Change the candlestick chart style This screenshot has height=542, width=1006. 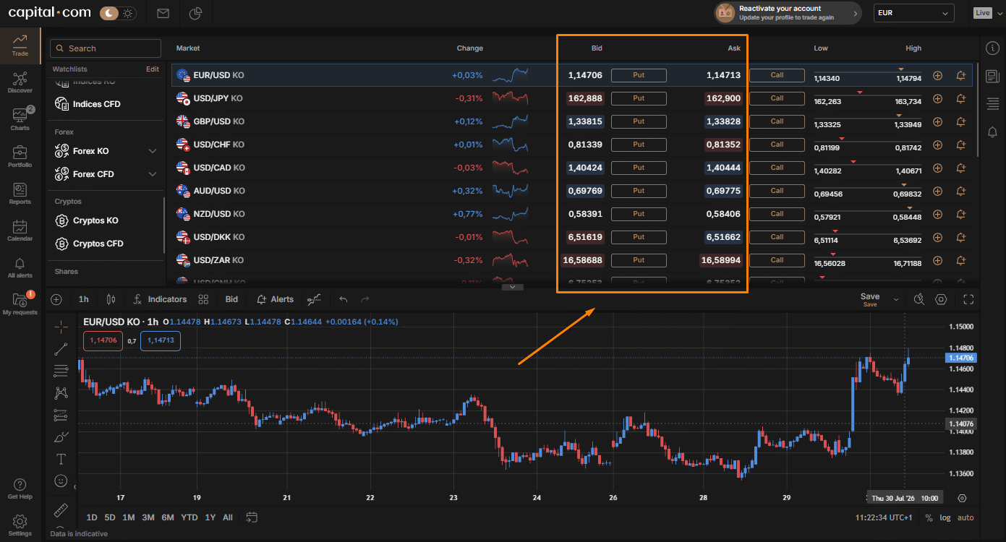111,299
